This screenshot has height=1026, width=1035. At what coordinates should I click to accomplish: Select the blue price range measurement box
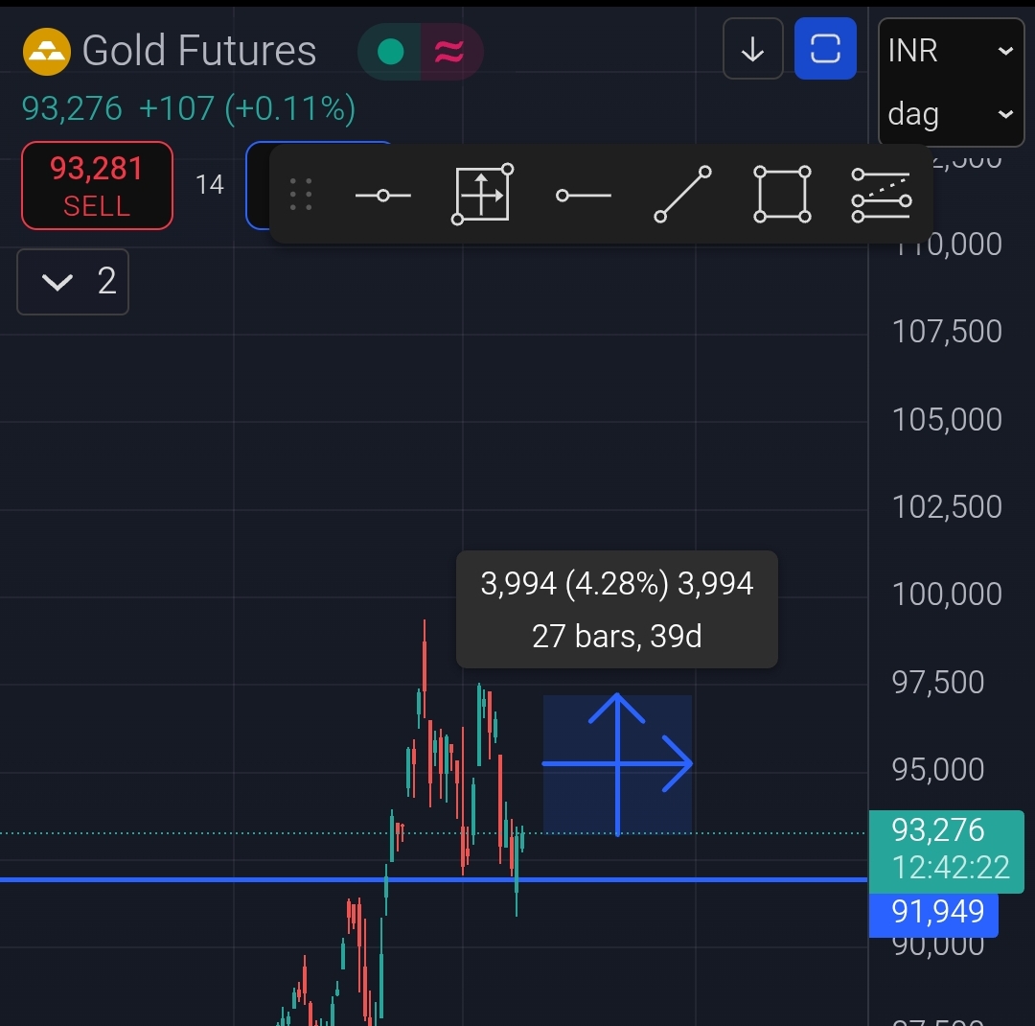[617, 763]
